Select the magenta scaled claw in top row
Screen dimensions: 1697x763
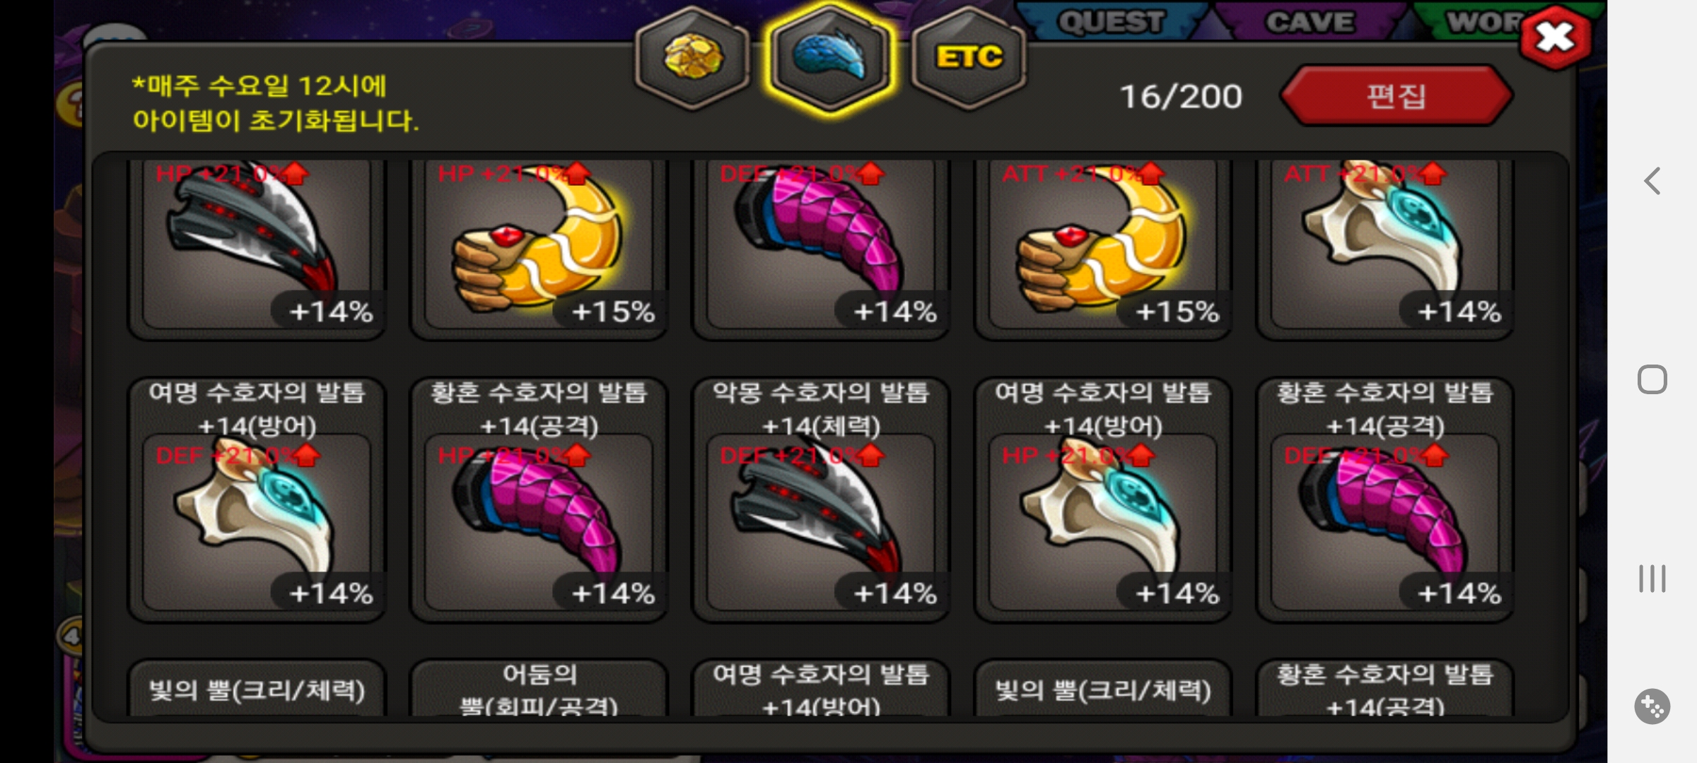821,245
